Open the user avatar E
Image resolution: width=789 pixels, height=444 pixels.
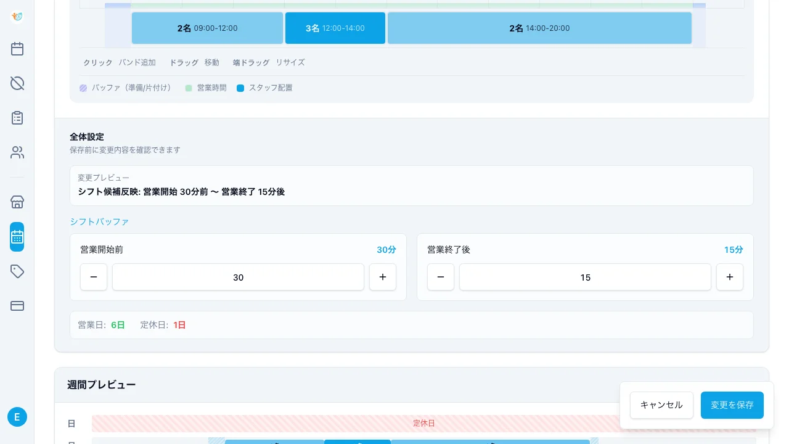pos(17,417)
